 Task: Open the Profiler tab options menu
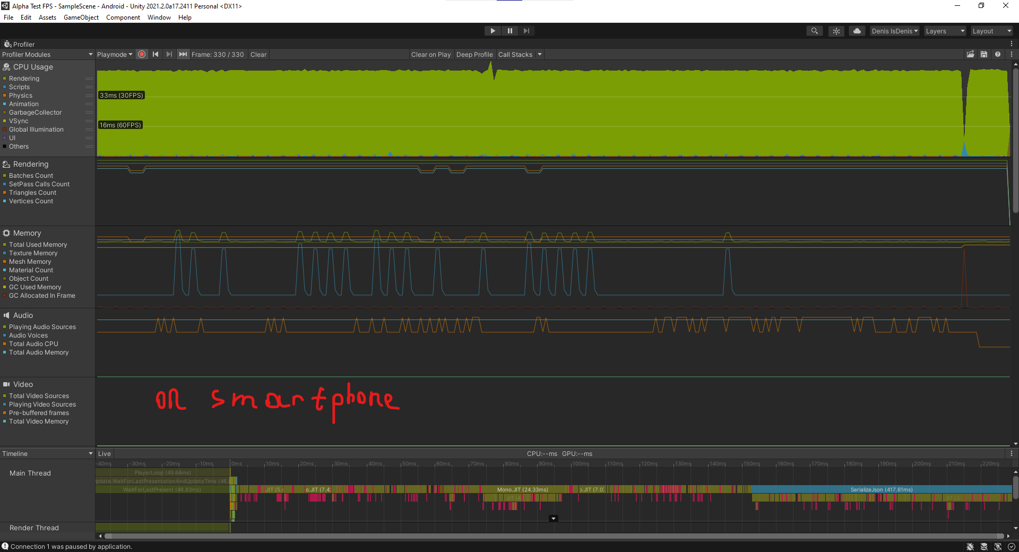click(x=1012, y=44)
